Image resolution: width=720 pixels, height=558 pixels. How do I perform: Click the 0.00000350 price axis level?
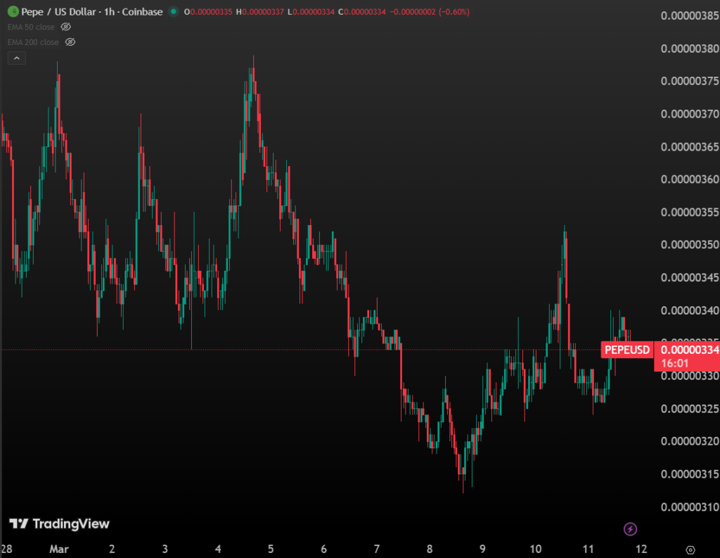690,245
